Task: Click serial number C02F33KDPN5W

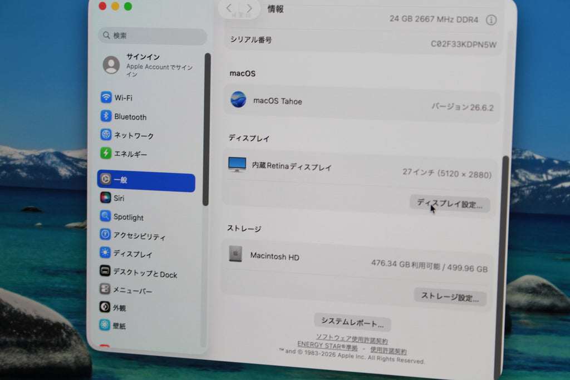Action: pos(464,45)
